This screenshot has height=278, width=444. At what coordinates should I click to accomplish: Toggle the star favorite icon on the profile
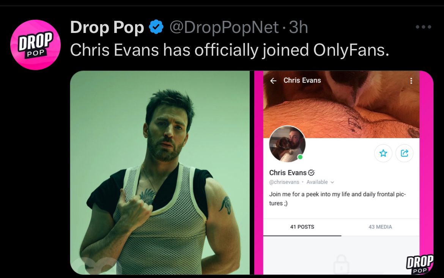(x=383, y=153)
